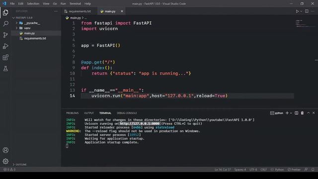Open the errors and warnings status item
This screenshot has height=179, width=318.
(9, 170)
